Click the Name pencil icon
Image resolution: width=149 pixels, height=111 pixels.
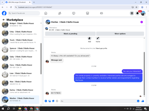98,38
